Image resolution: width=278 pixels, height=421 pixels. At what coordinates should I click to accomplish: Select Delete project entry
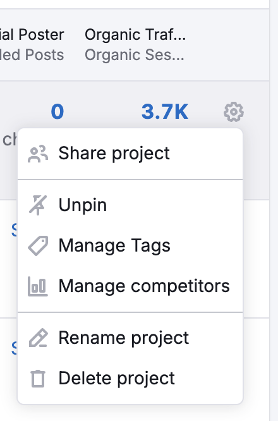tap(130, 378)
